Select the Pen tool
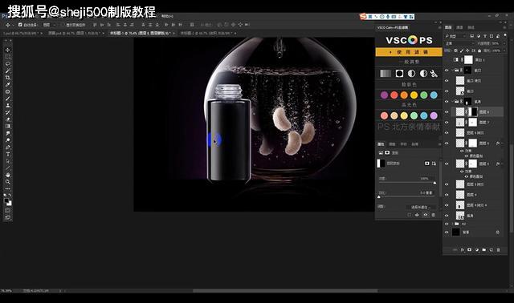 (7, 147)
